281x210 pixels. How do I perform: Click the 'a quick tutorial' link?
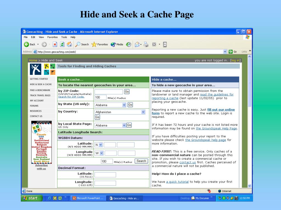coord(178,182)
